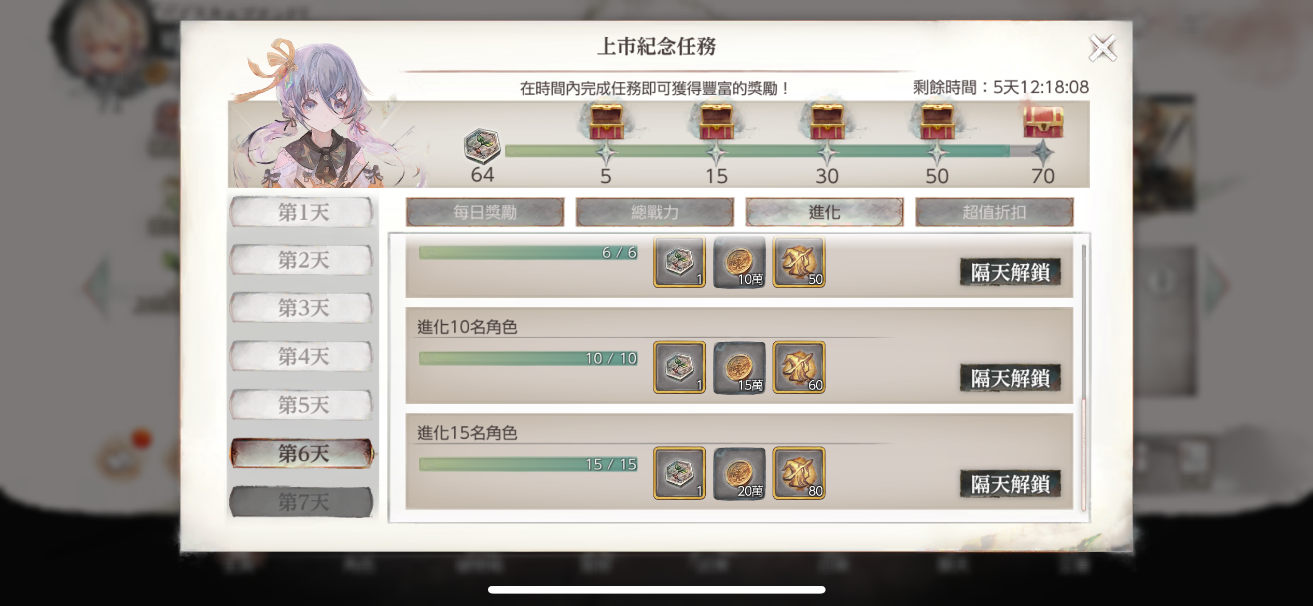
Task: Open the treasure chest at milestone 15
Action: click(x=716, y=122)
